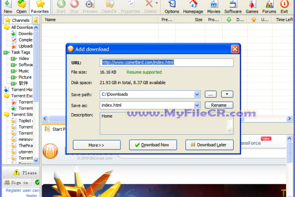Close the Add download dialog
This screenshot has height=197, width=295.
point(235,49)
